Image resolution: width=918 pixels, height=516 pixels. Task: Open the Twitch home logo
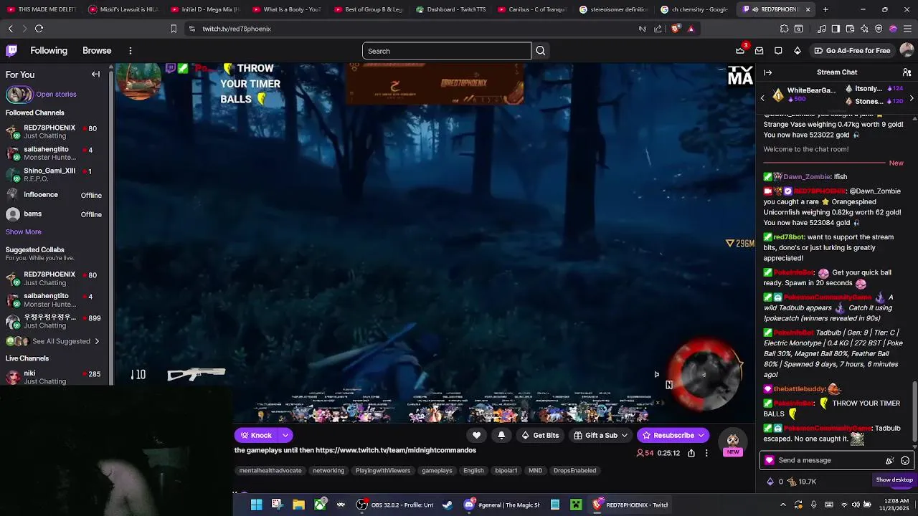(11, 51)
